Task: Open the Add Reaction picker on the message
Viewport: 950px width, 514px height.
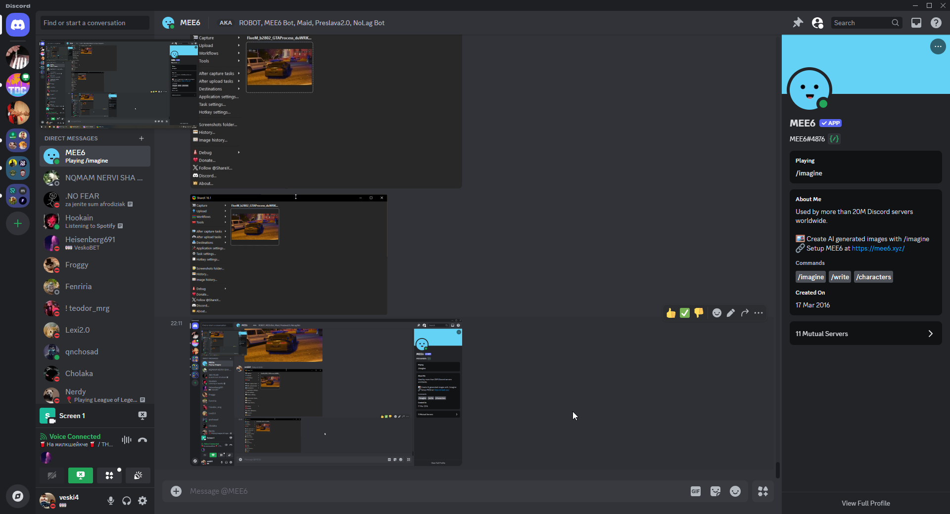Action: (x=717, y=313)
